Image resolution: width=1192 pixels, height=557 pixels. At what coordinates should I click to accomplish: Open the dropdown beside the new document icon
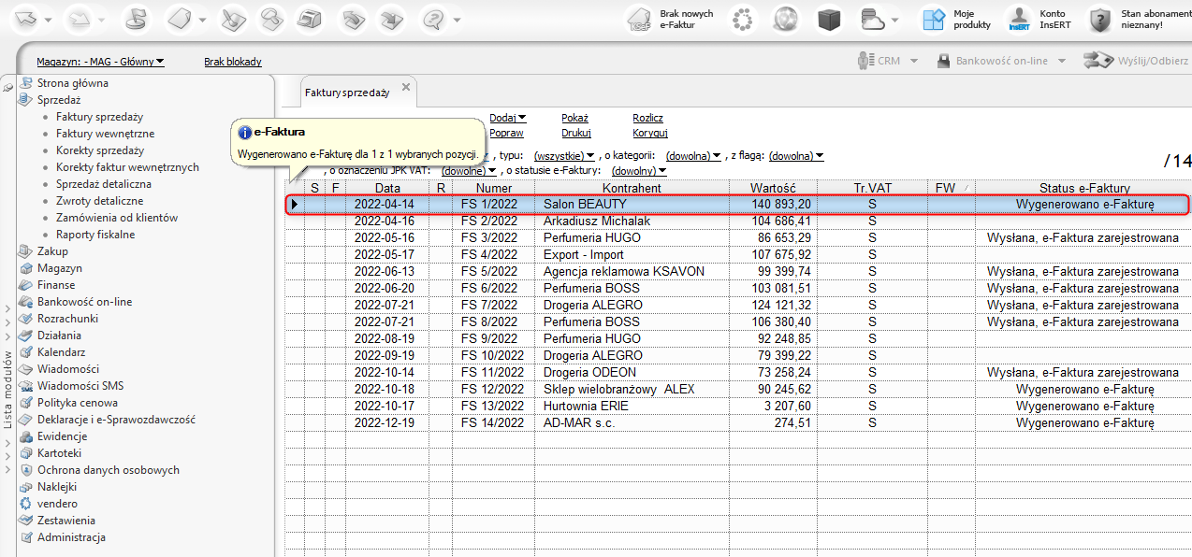click(203, 20)
